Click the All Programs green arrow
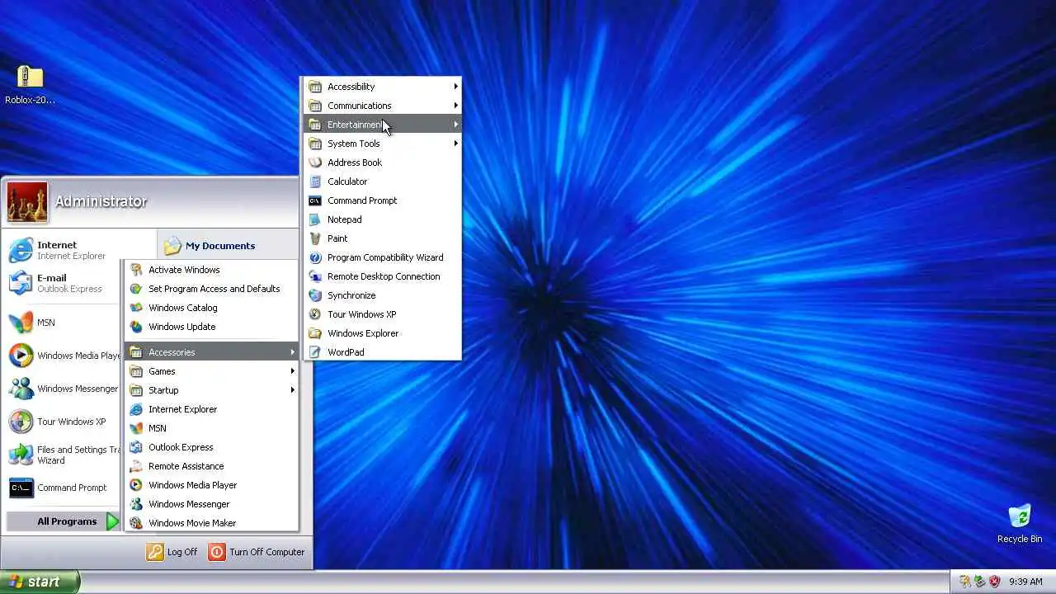This screenshot has width=1056, height=594. (113, 521)
